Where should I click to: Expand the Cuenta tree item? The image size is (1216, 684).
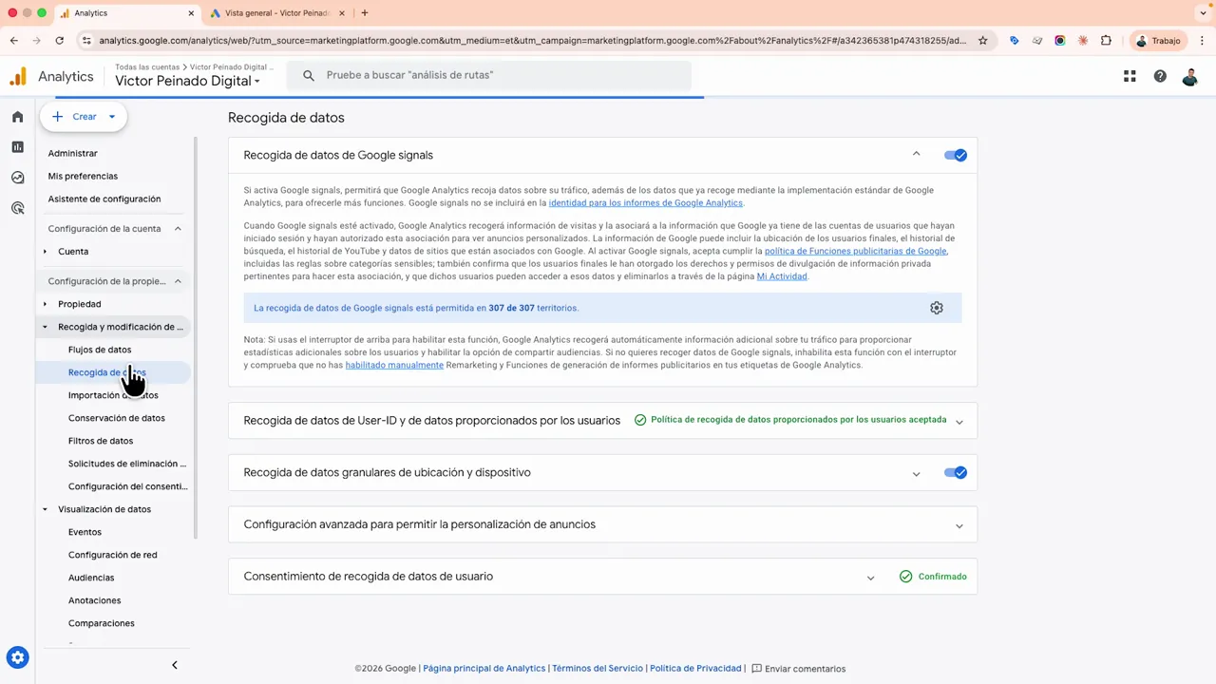pyautogui.click(x=45, y=252)
